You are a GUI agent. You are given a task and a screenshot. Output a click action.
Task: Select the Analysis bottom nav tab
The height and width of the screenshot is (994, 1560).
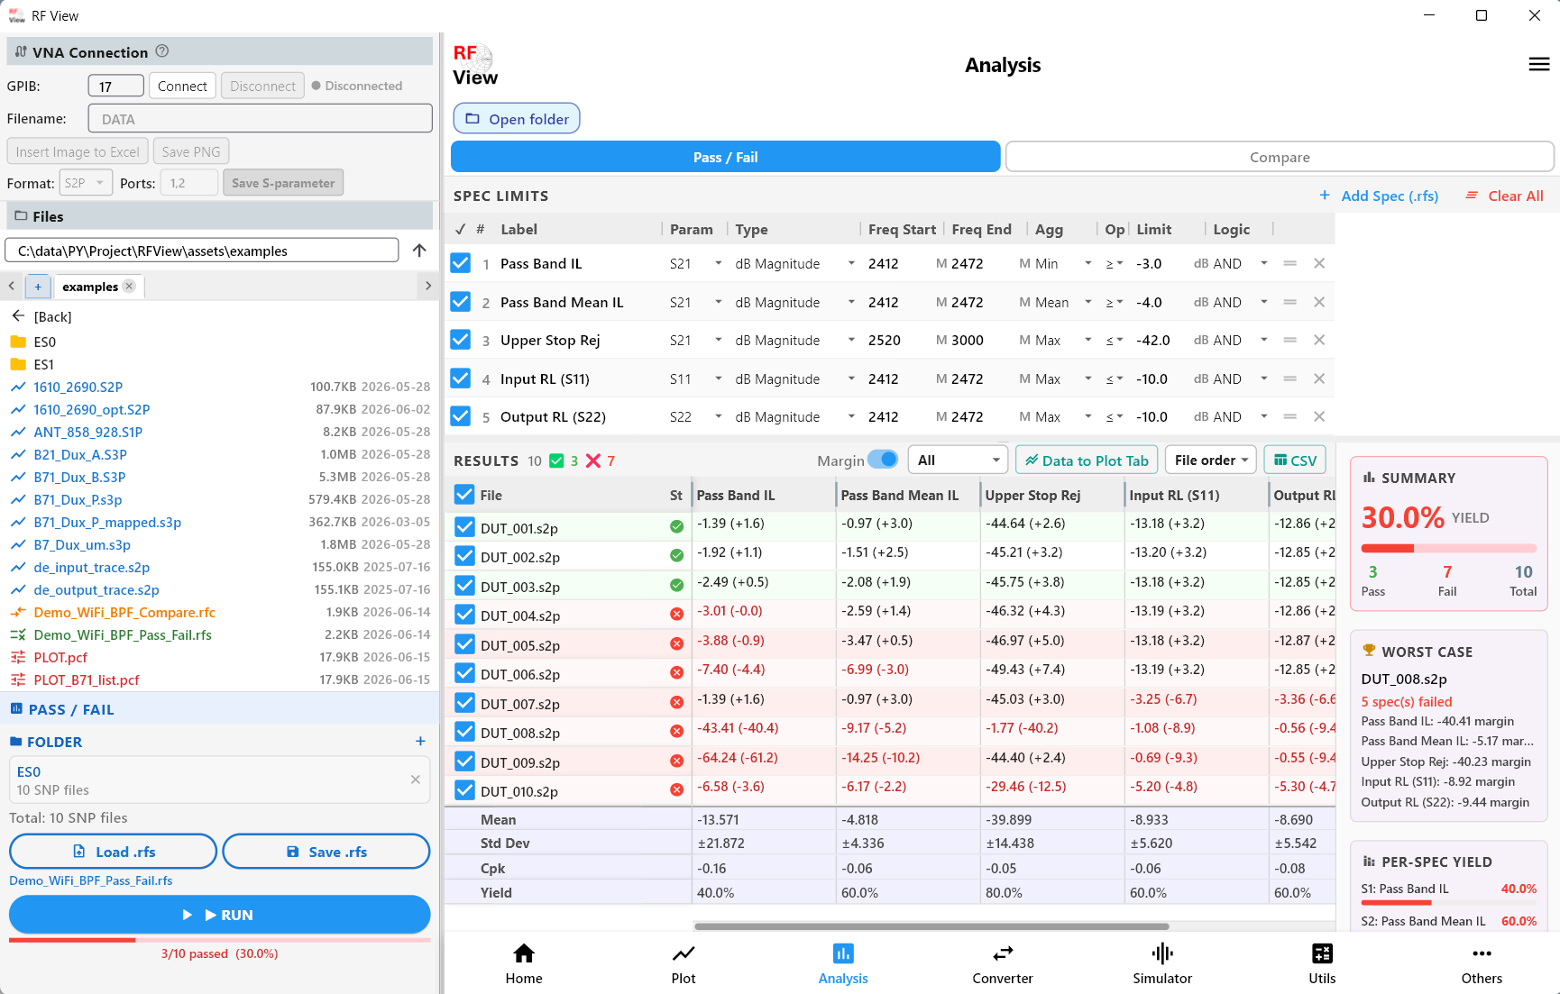click(843, 963)
